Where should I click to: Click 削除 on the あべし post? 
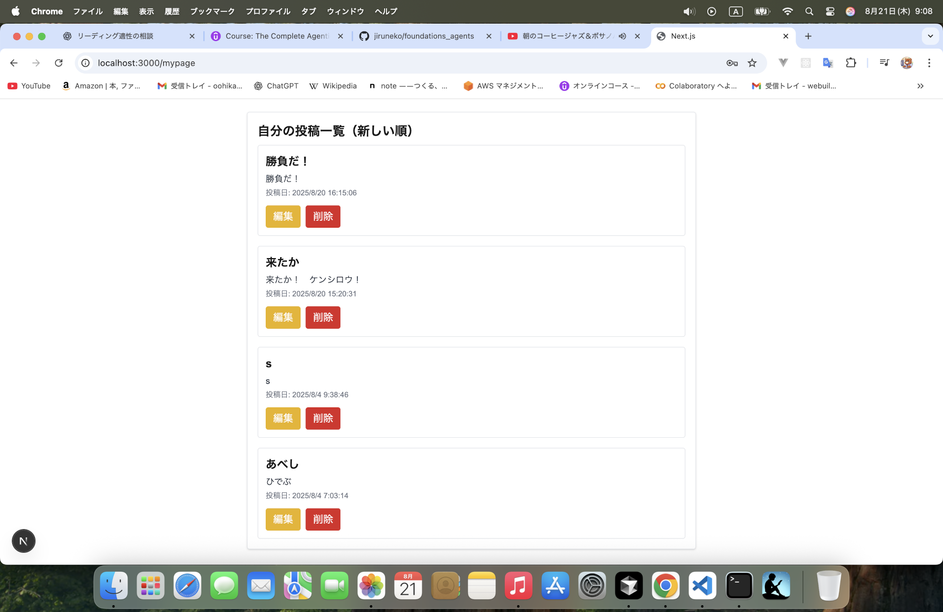(323, 519)
